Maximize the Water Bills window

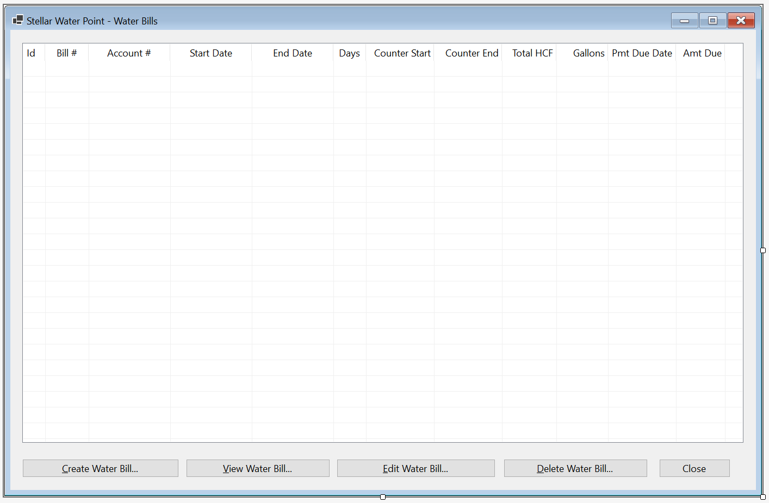tap(712, 21)
